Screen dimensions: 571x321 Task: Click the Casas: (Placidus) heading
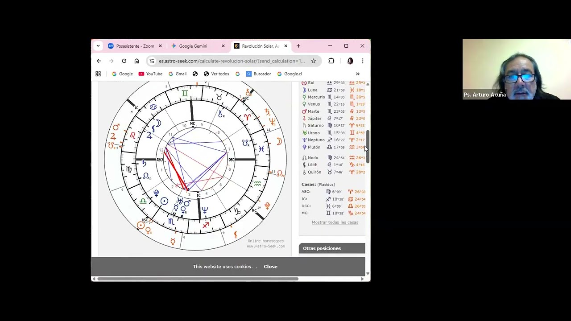point(318,185)
